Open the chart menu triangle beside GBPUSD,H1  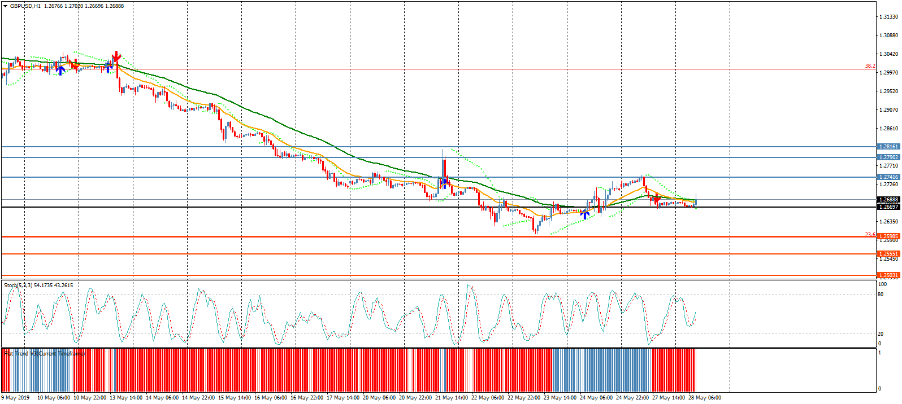(x=5, y=6)
